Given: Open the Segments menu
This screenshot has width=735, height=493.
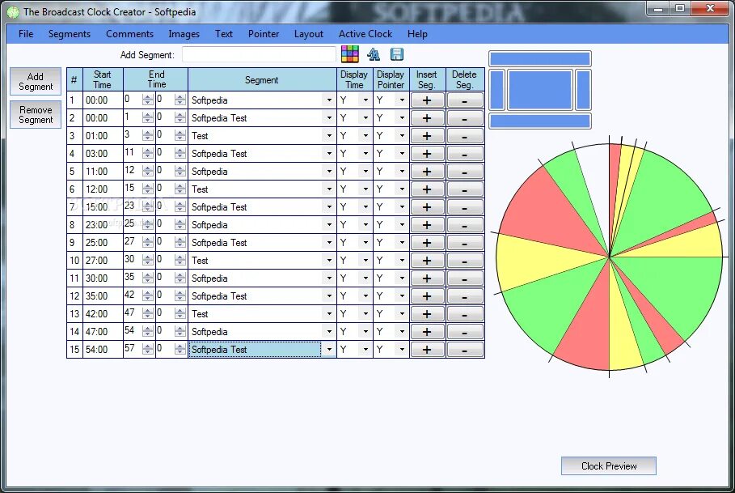Looking at the screenshot, I should [x=70, y=34].
